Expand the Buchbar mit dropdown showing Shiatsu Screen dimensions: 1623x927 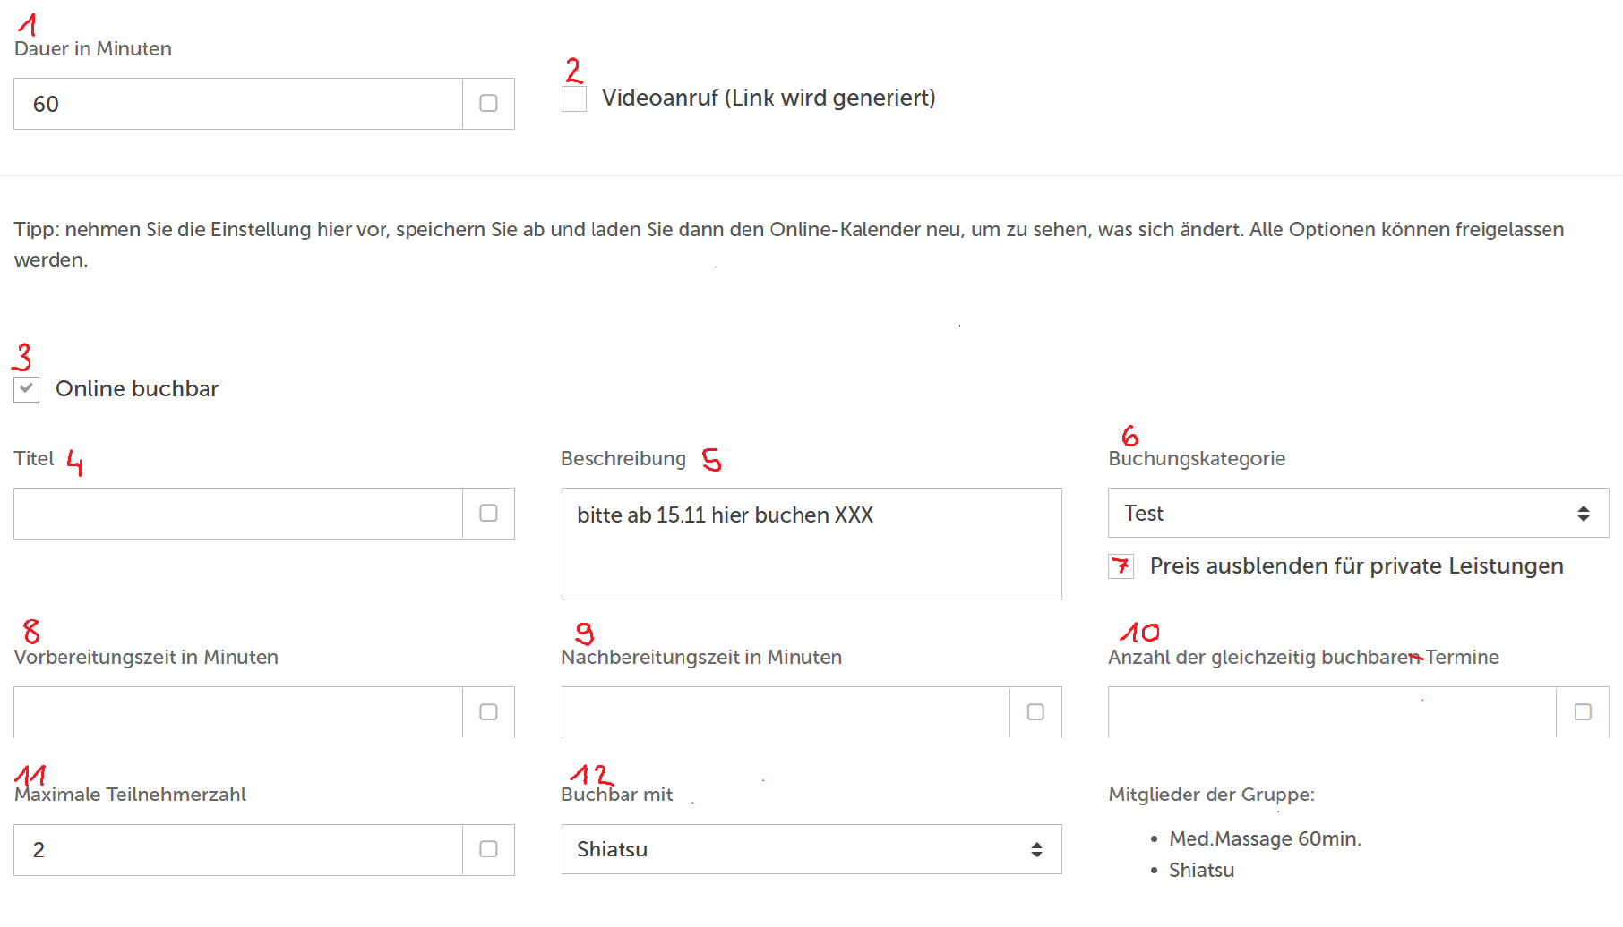(811, 850)
